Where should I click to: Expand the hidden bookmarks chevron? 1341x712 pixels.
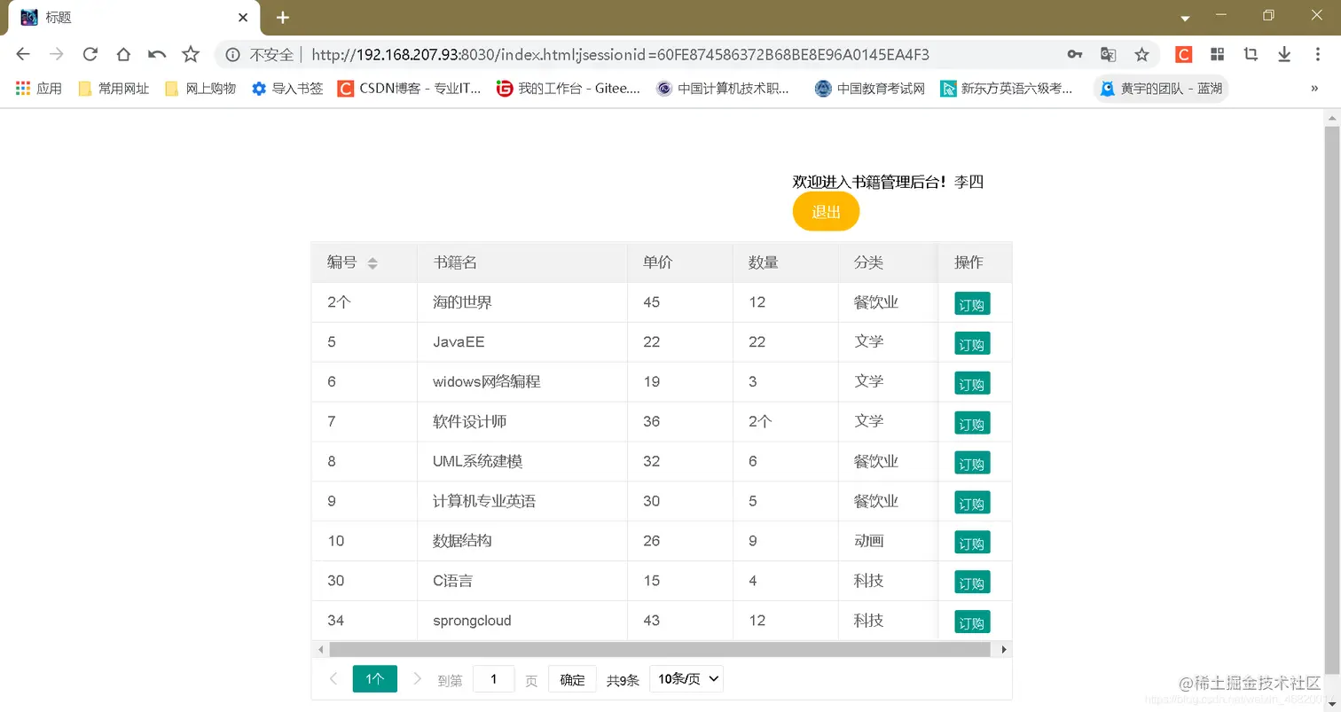pos(1314,88)
